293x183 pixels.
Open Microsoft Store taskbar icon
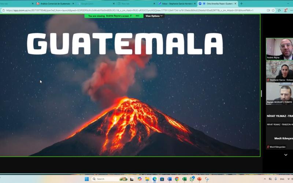[x=162, y=179]
